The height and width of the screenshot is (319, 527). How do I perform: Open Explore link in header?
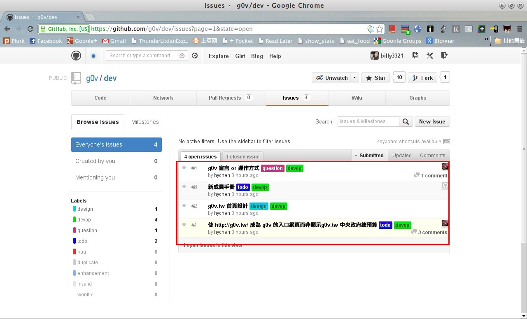point(219,56)
